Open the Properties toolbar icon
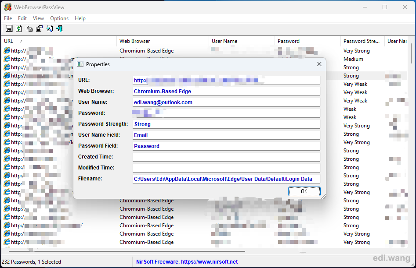The image size is (416, 268). (39, 28)
